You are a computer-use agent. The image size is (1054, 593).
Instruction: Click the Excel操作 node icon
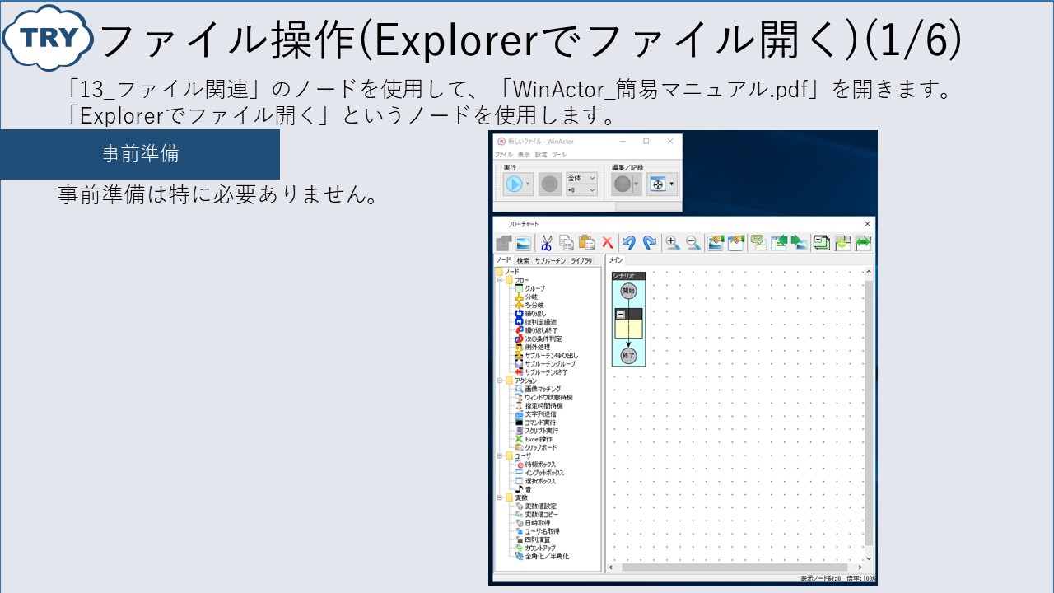[519, 439]
